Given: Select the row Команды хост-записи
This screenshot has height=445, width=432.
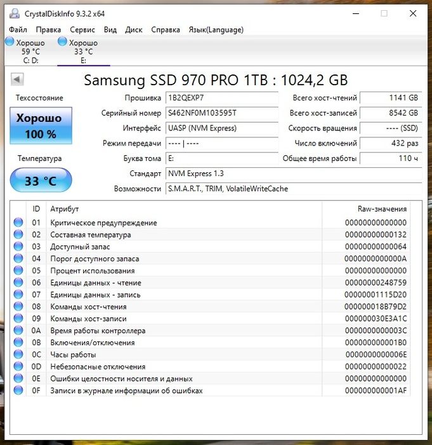Looking at the screenshot, I should [x=210, y=318].
